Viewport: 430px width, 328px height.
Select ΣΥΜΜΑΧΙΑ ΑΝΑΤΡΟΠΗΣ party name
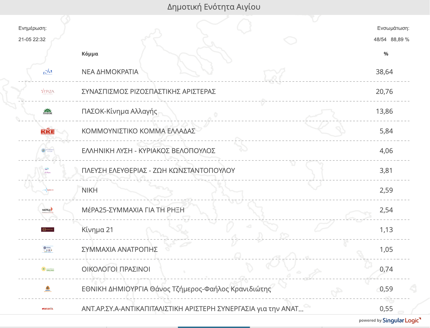[120, 250]
